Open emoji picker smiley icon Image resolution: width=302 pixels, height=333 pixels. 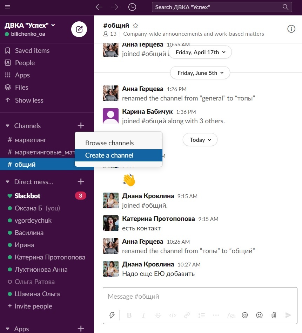[x=259, y=315]
